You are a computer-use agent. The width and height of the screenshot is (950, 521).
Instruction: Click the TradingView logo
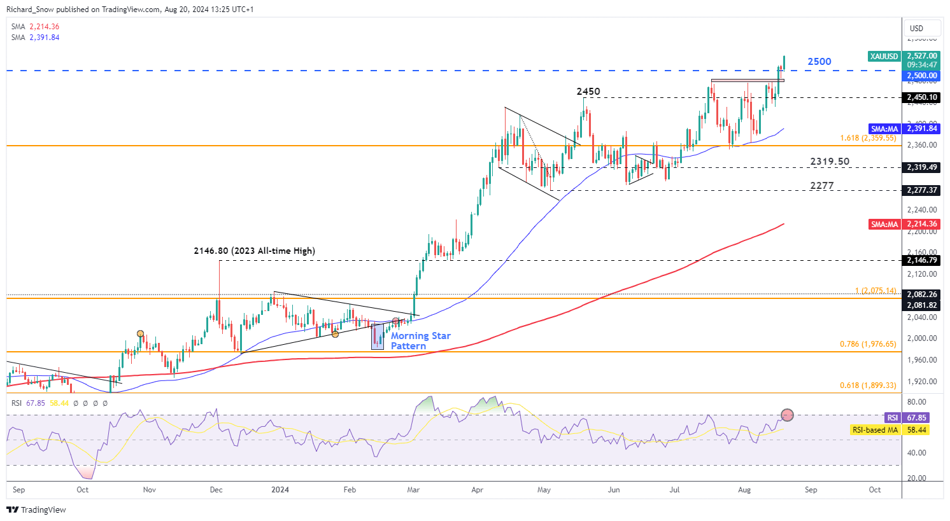[x=36, y=510]
